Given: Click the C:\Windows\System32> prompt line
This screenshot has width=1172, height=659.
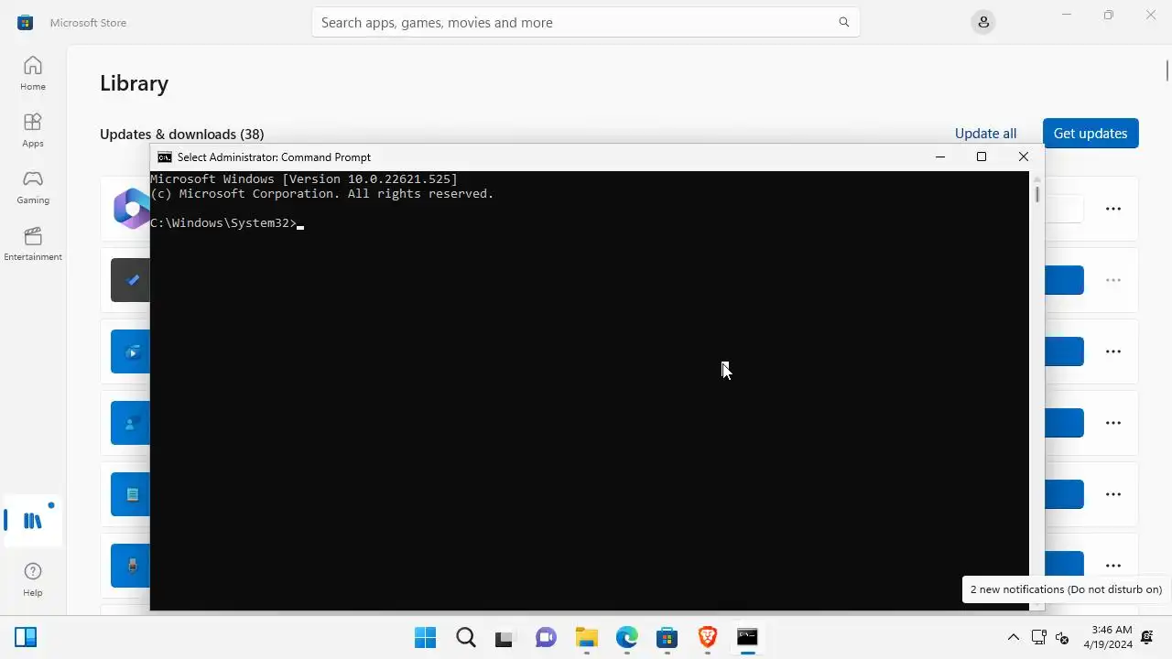Looking at the screenshot, I should pos(223,223).
